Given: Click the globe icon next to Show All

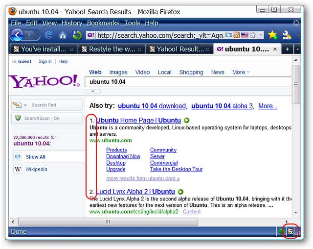Looking at the screenshot, I should [x=18, y=156].
